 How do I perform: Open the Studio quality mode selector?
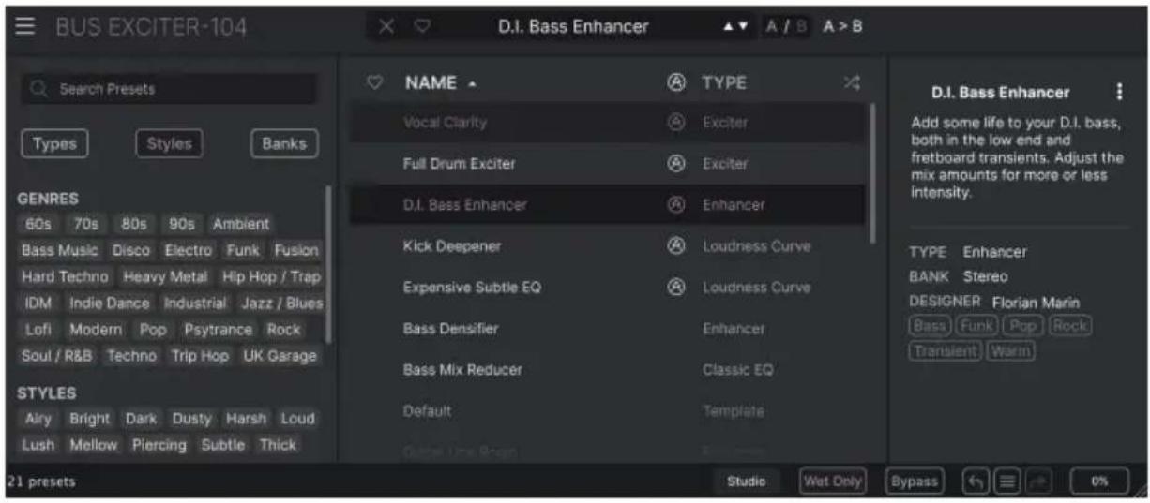[747, 481]
